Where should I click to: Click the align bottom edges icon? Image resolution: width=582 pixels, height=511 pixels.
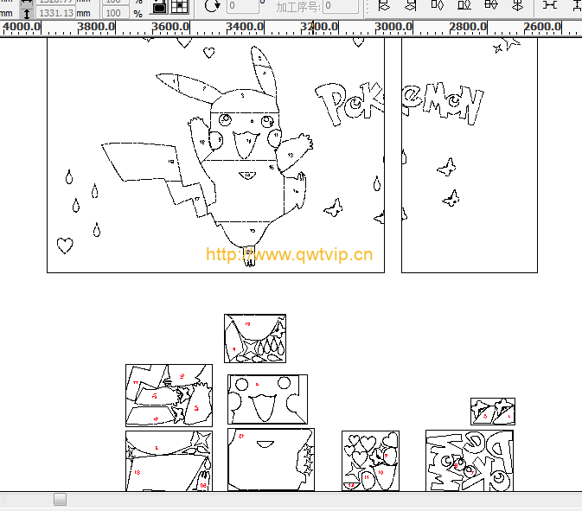point(464,5)
